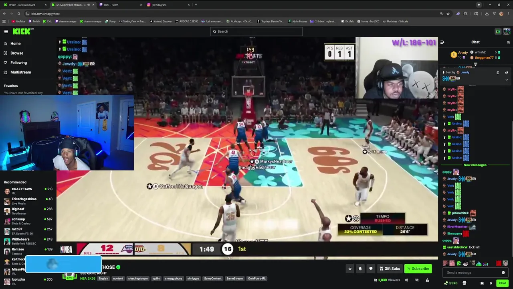Add channel to favorites with star

349,269
